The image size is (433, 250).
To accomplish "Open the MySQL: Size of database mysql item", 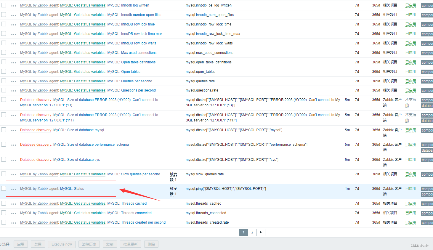I will [x=78, y=130].
